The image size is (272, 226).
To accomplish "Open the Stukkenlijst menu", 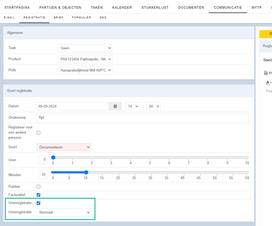I will [155, 7].
